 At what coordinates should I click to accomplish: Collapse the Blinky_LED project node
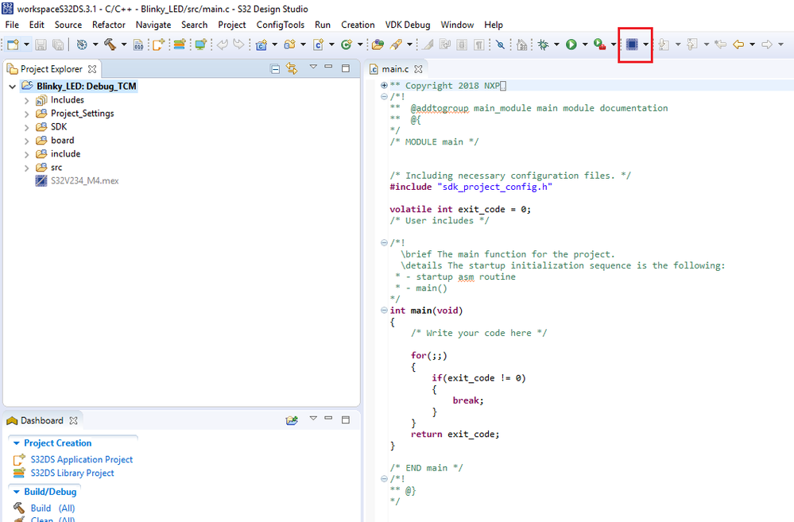pos(12,87)
